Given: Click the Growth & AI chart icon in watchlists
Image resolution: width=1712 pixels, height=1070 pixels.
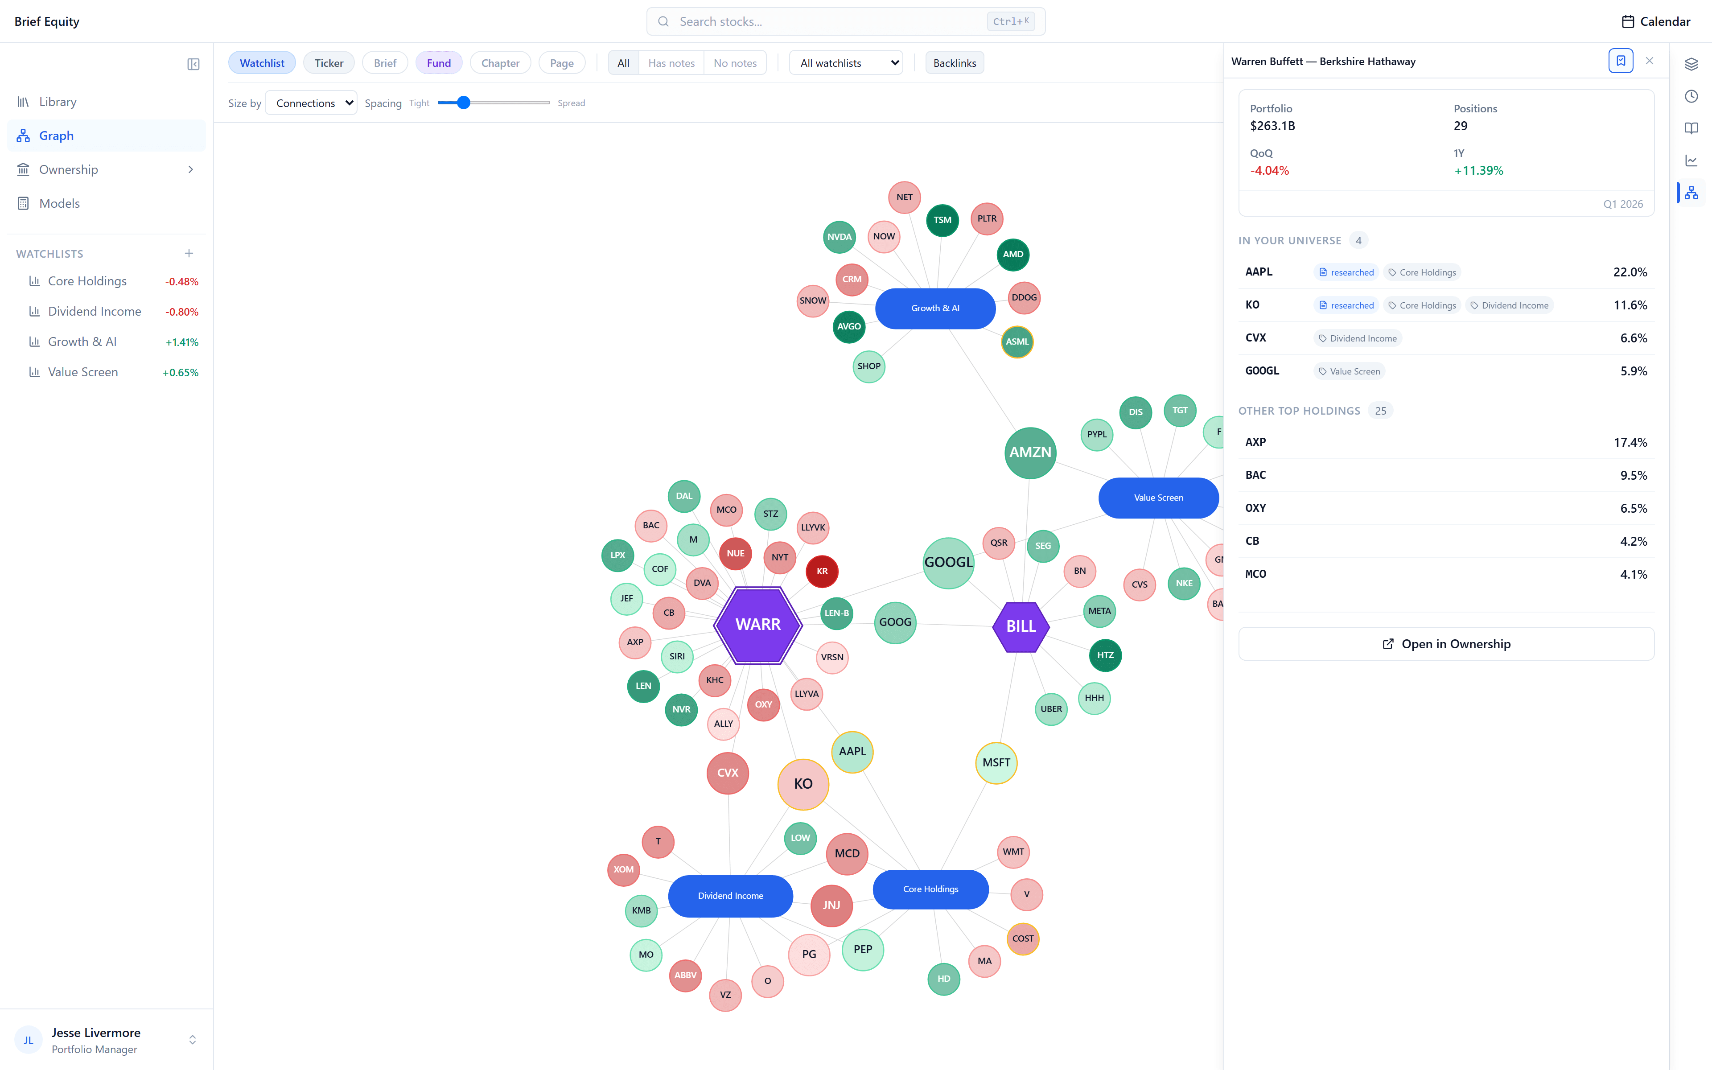Looking at the screenshot, I should pos(34,342).
